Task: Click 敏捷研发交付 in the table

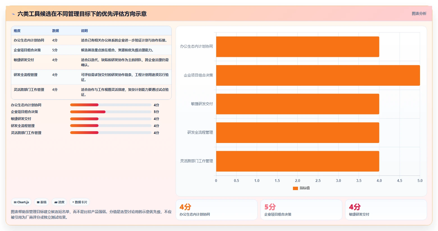Action: [x=24, y=60]
